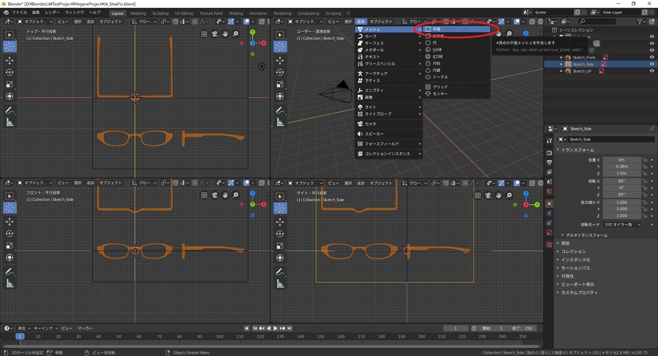Click ビュー in top view header

64,21
